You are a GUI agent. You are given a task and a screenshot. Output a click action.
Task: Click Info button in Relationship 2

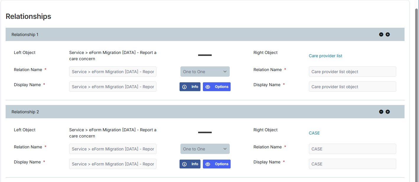190,164
